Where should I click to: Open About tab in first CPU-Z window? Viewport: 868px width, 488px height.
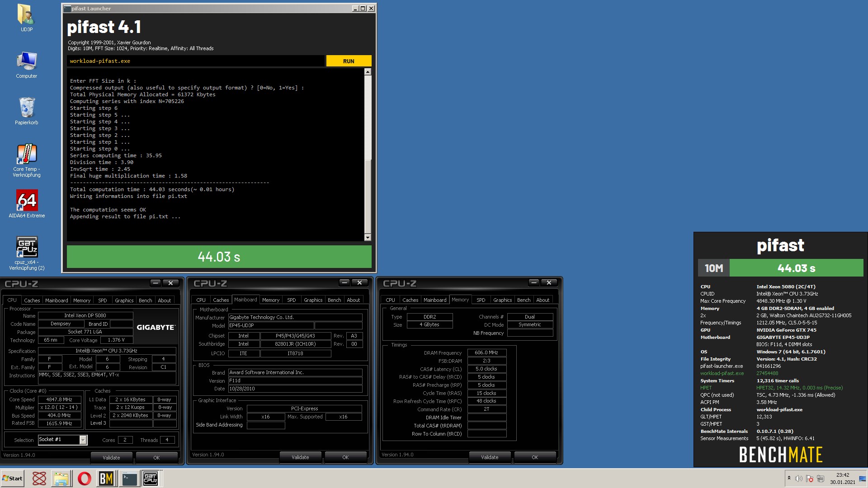pyautogui.click(x=164, y=300)
